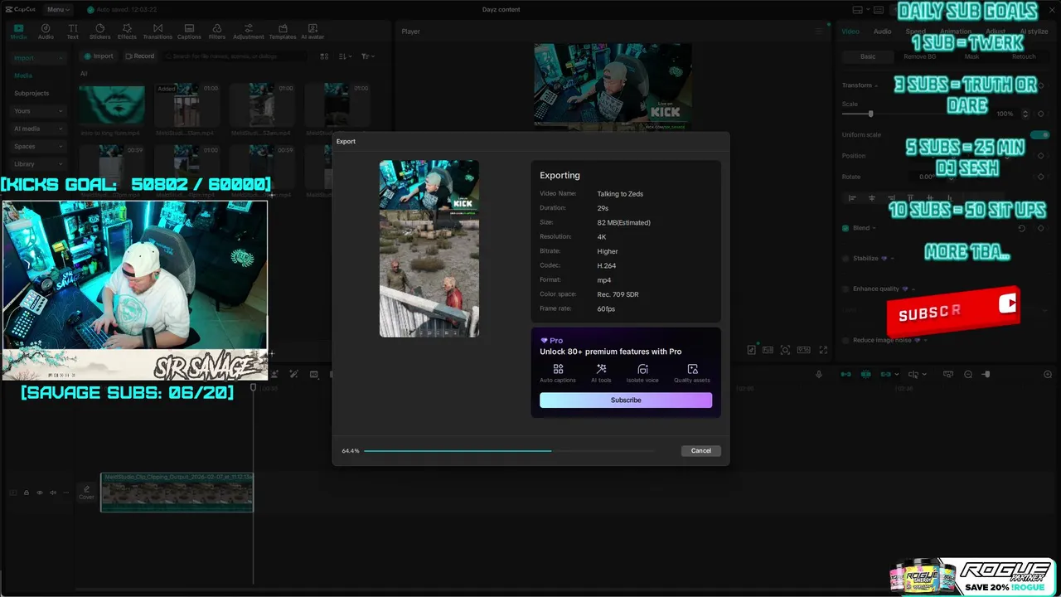Viewport: 1061px width, 597px height.
Task: Open the Captions panel
Action: [189, 32]
